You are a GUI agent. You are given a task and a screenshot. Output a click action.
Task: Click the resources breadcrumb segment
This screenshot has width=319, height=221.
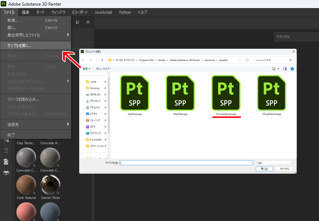pos(210,60)
